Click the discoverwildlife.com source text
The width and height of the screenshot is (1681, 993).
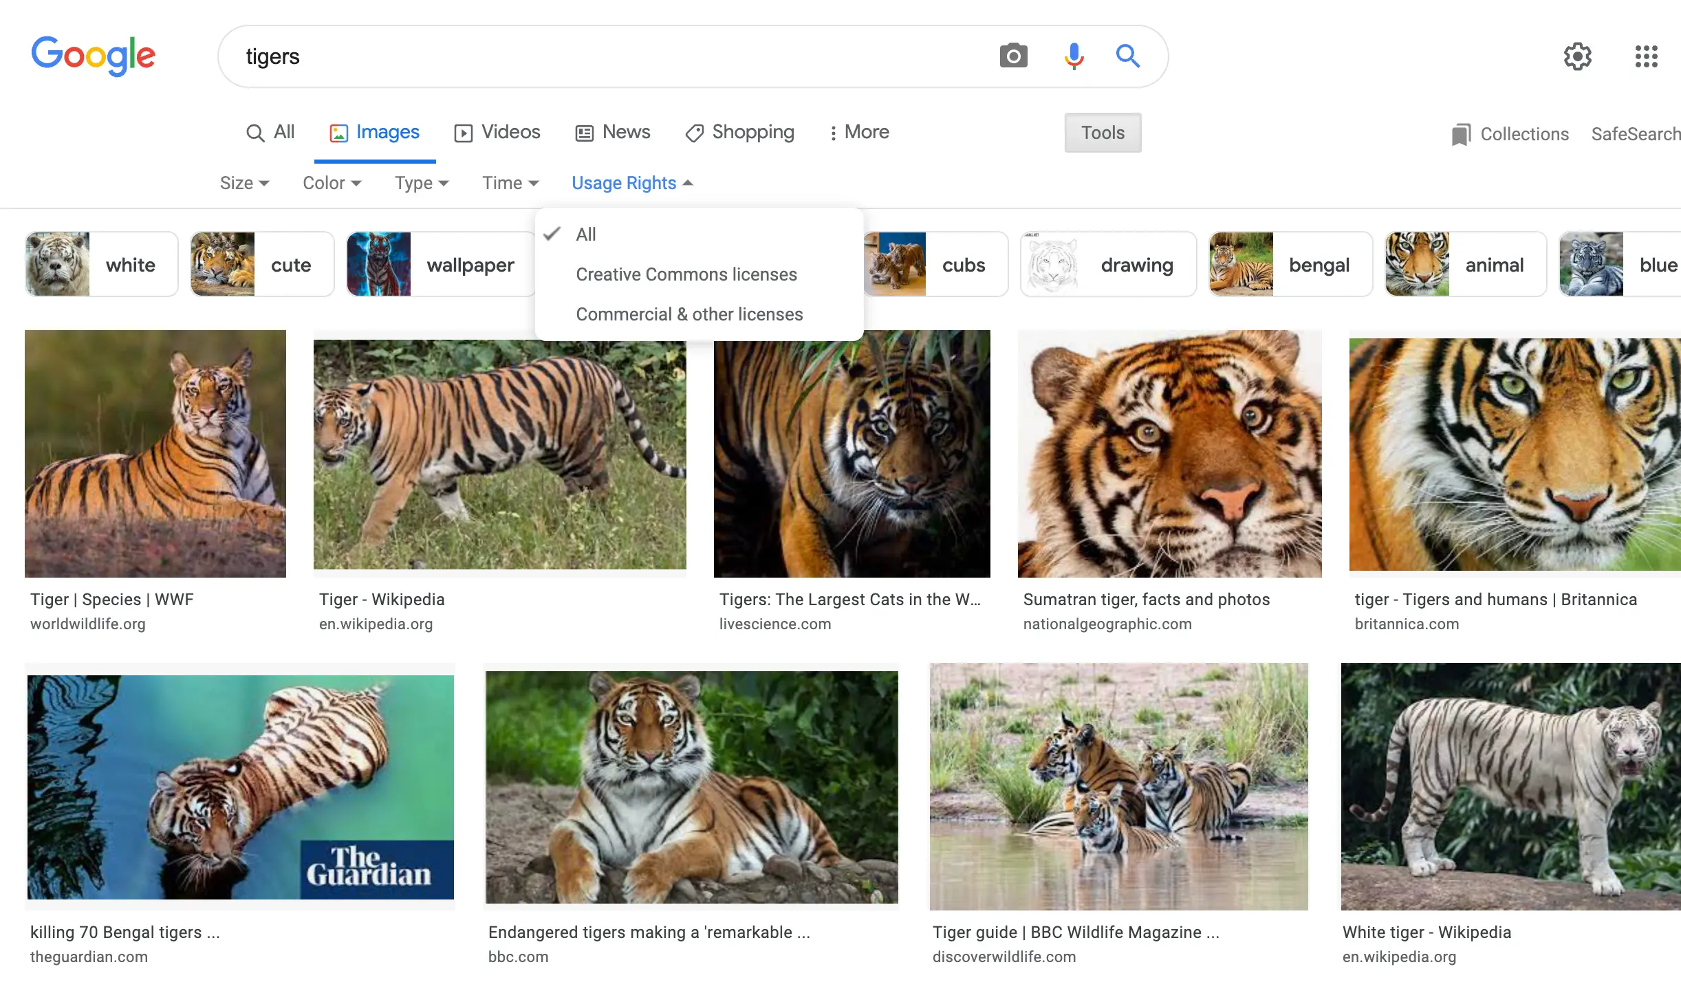1004,957
